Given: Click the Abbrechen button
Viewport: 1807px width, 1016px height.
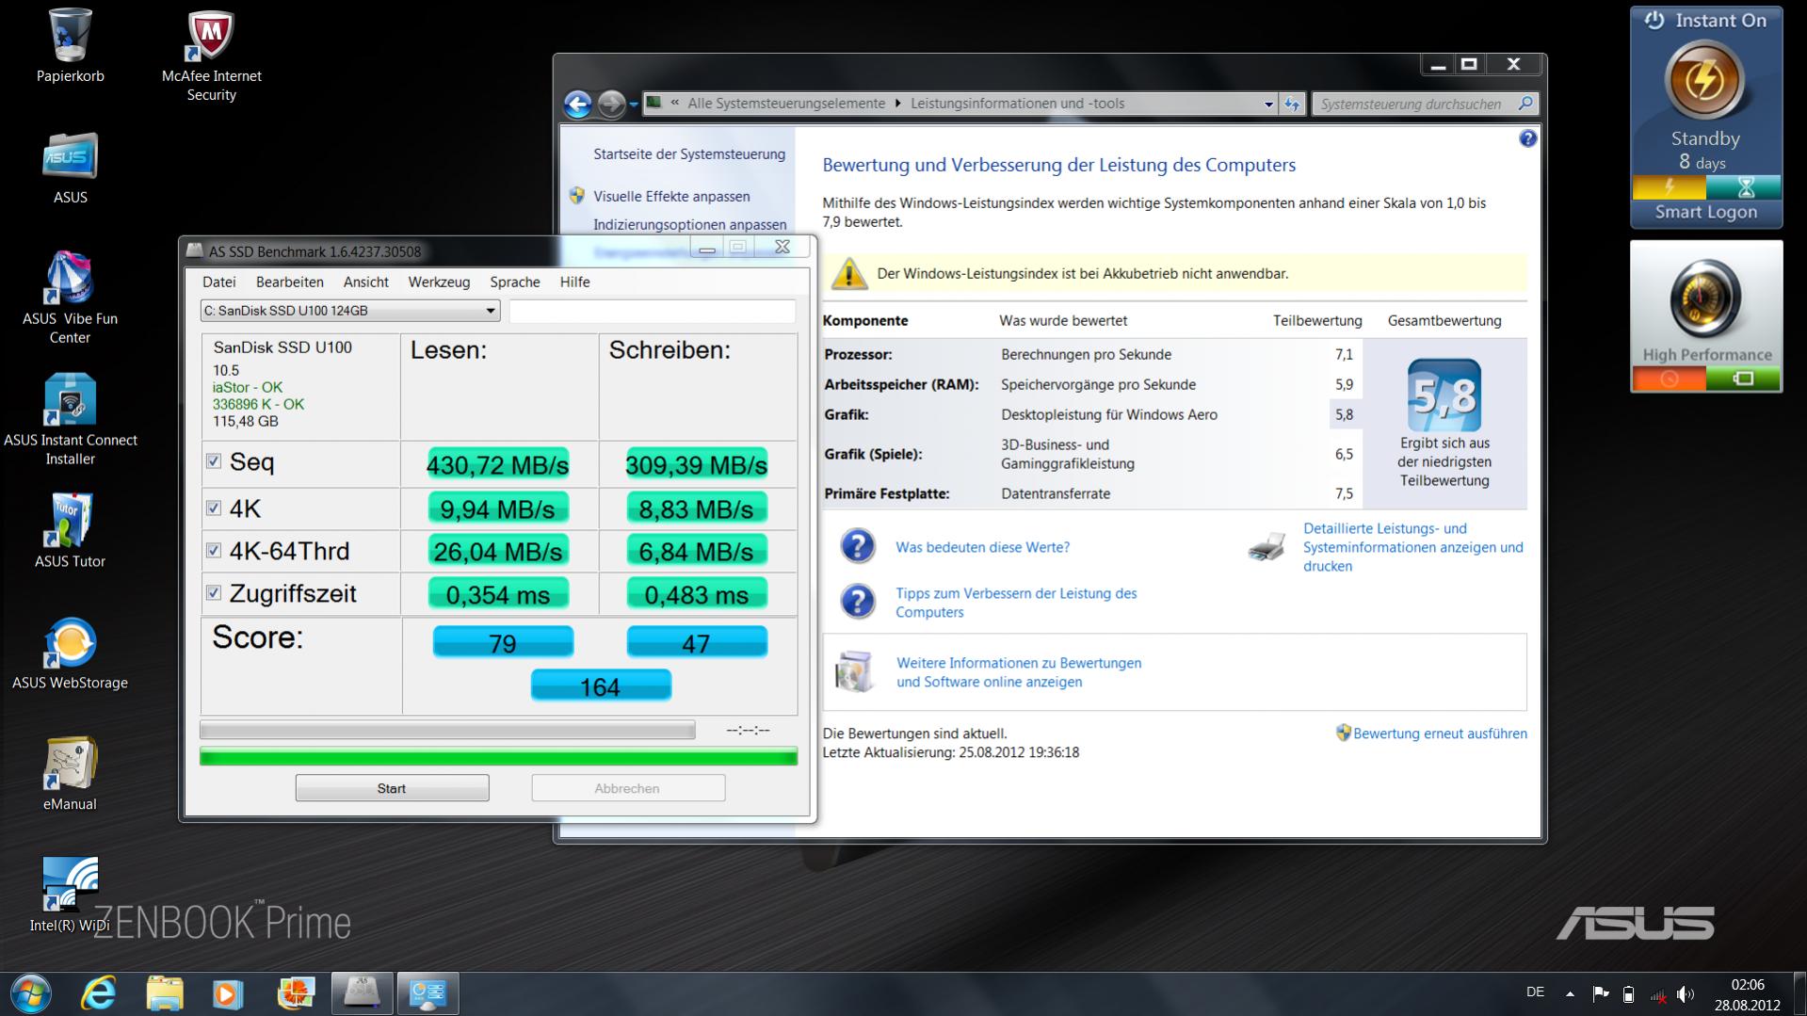Looking at the screenshot, I should coord(627,788).
